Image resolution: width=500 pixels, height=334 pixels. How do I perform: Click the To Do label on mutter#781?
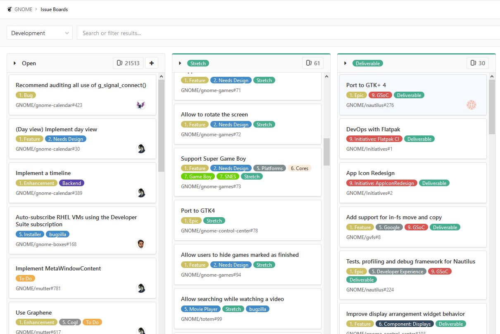26,278
